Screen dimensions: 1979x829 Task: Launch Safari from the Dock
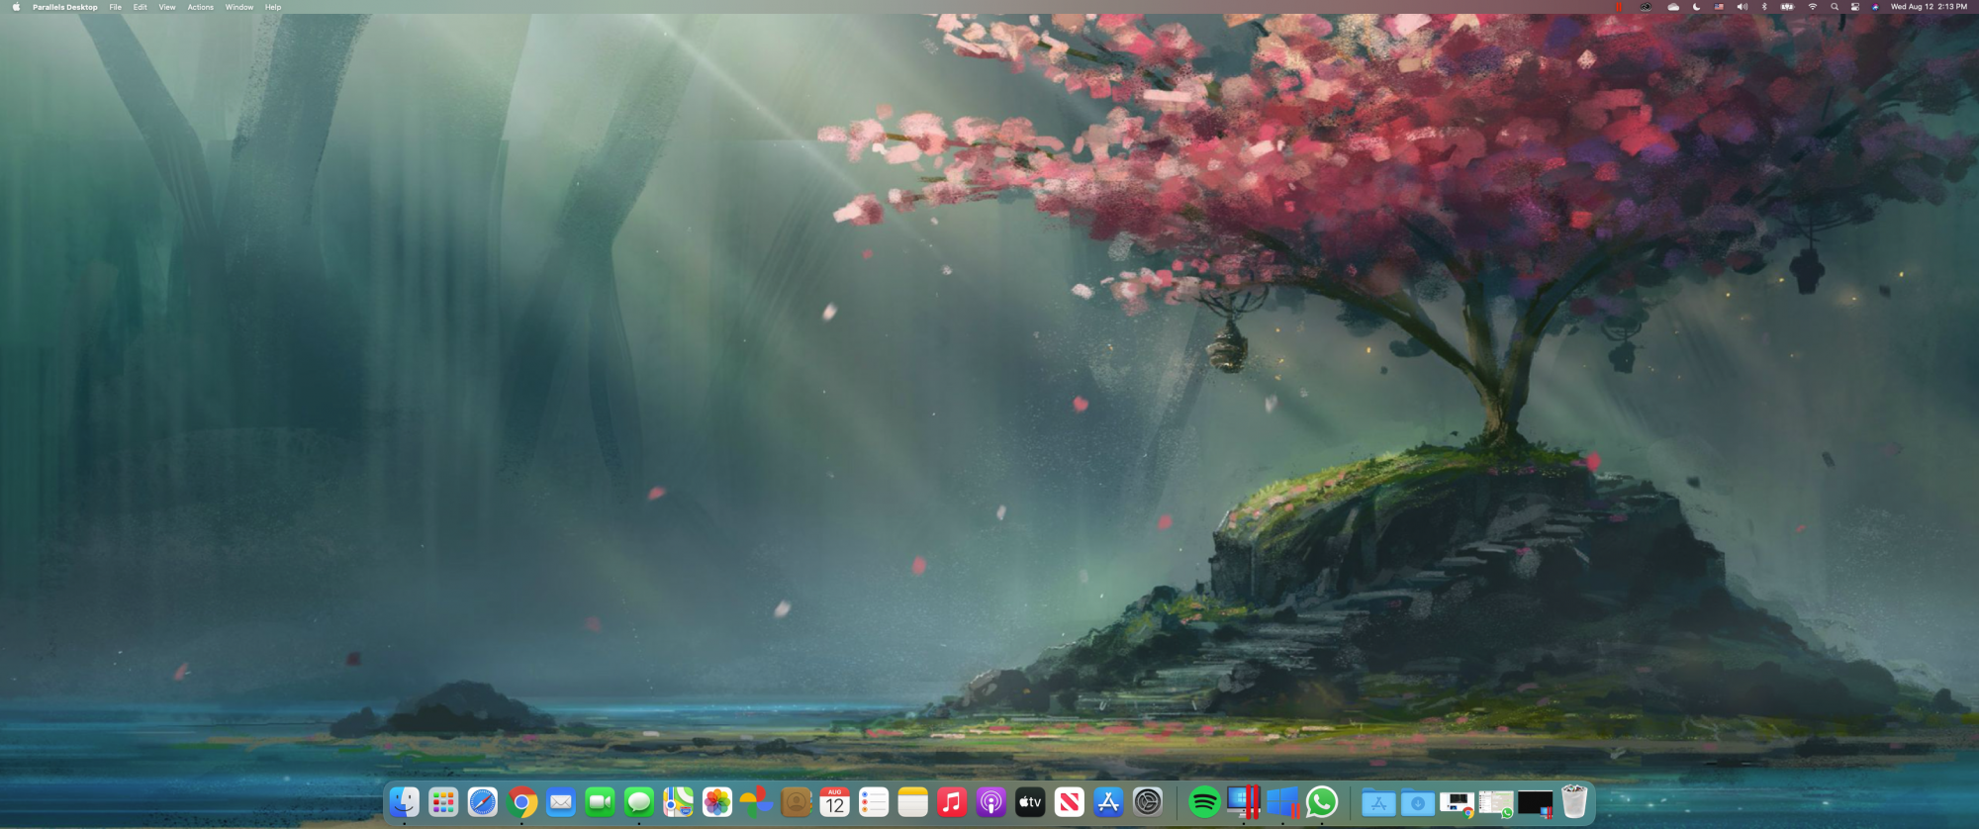tap(483, 802)
